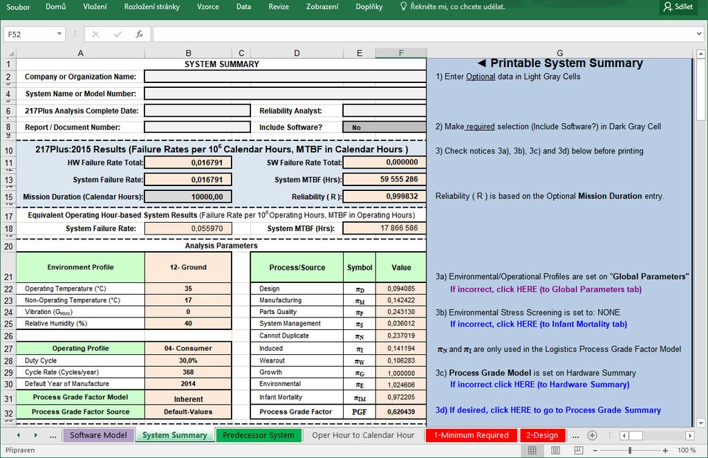Click the formula bar Cancel X icon

click(95, 35)
